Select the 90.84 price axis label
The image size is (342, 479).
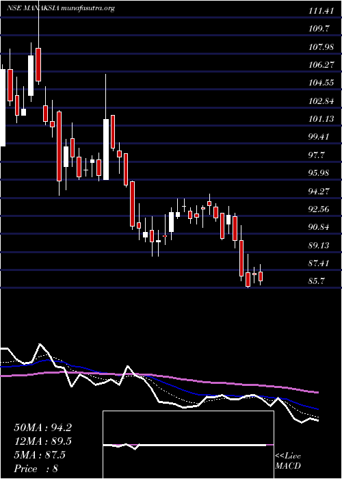(319, 228)
